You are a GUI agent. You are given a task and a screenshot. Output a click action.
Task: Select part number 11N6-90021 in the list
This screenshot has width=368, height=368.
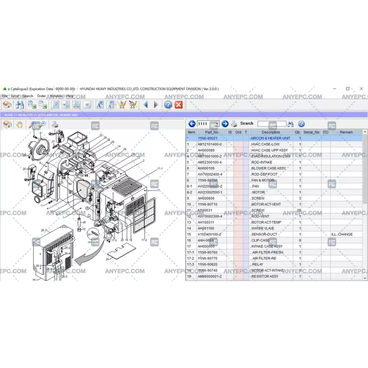(207, 138)
